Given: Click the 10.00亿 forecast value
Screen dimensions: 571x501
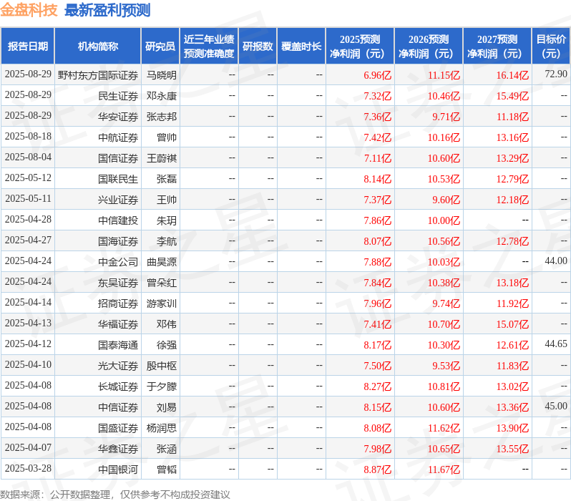Looking at the screenshot, I should (444, 221).
